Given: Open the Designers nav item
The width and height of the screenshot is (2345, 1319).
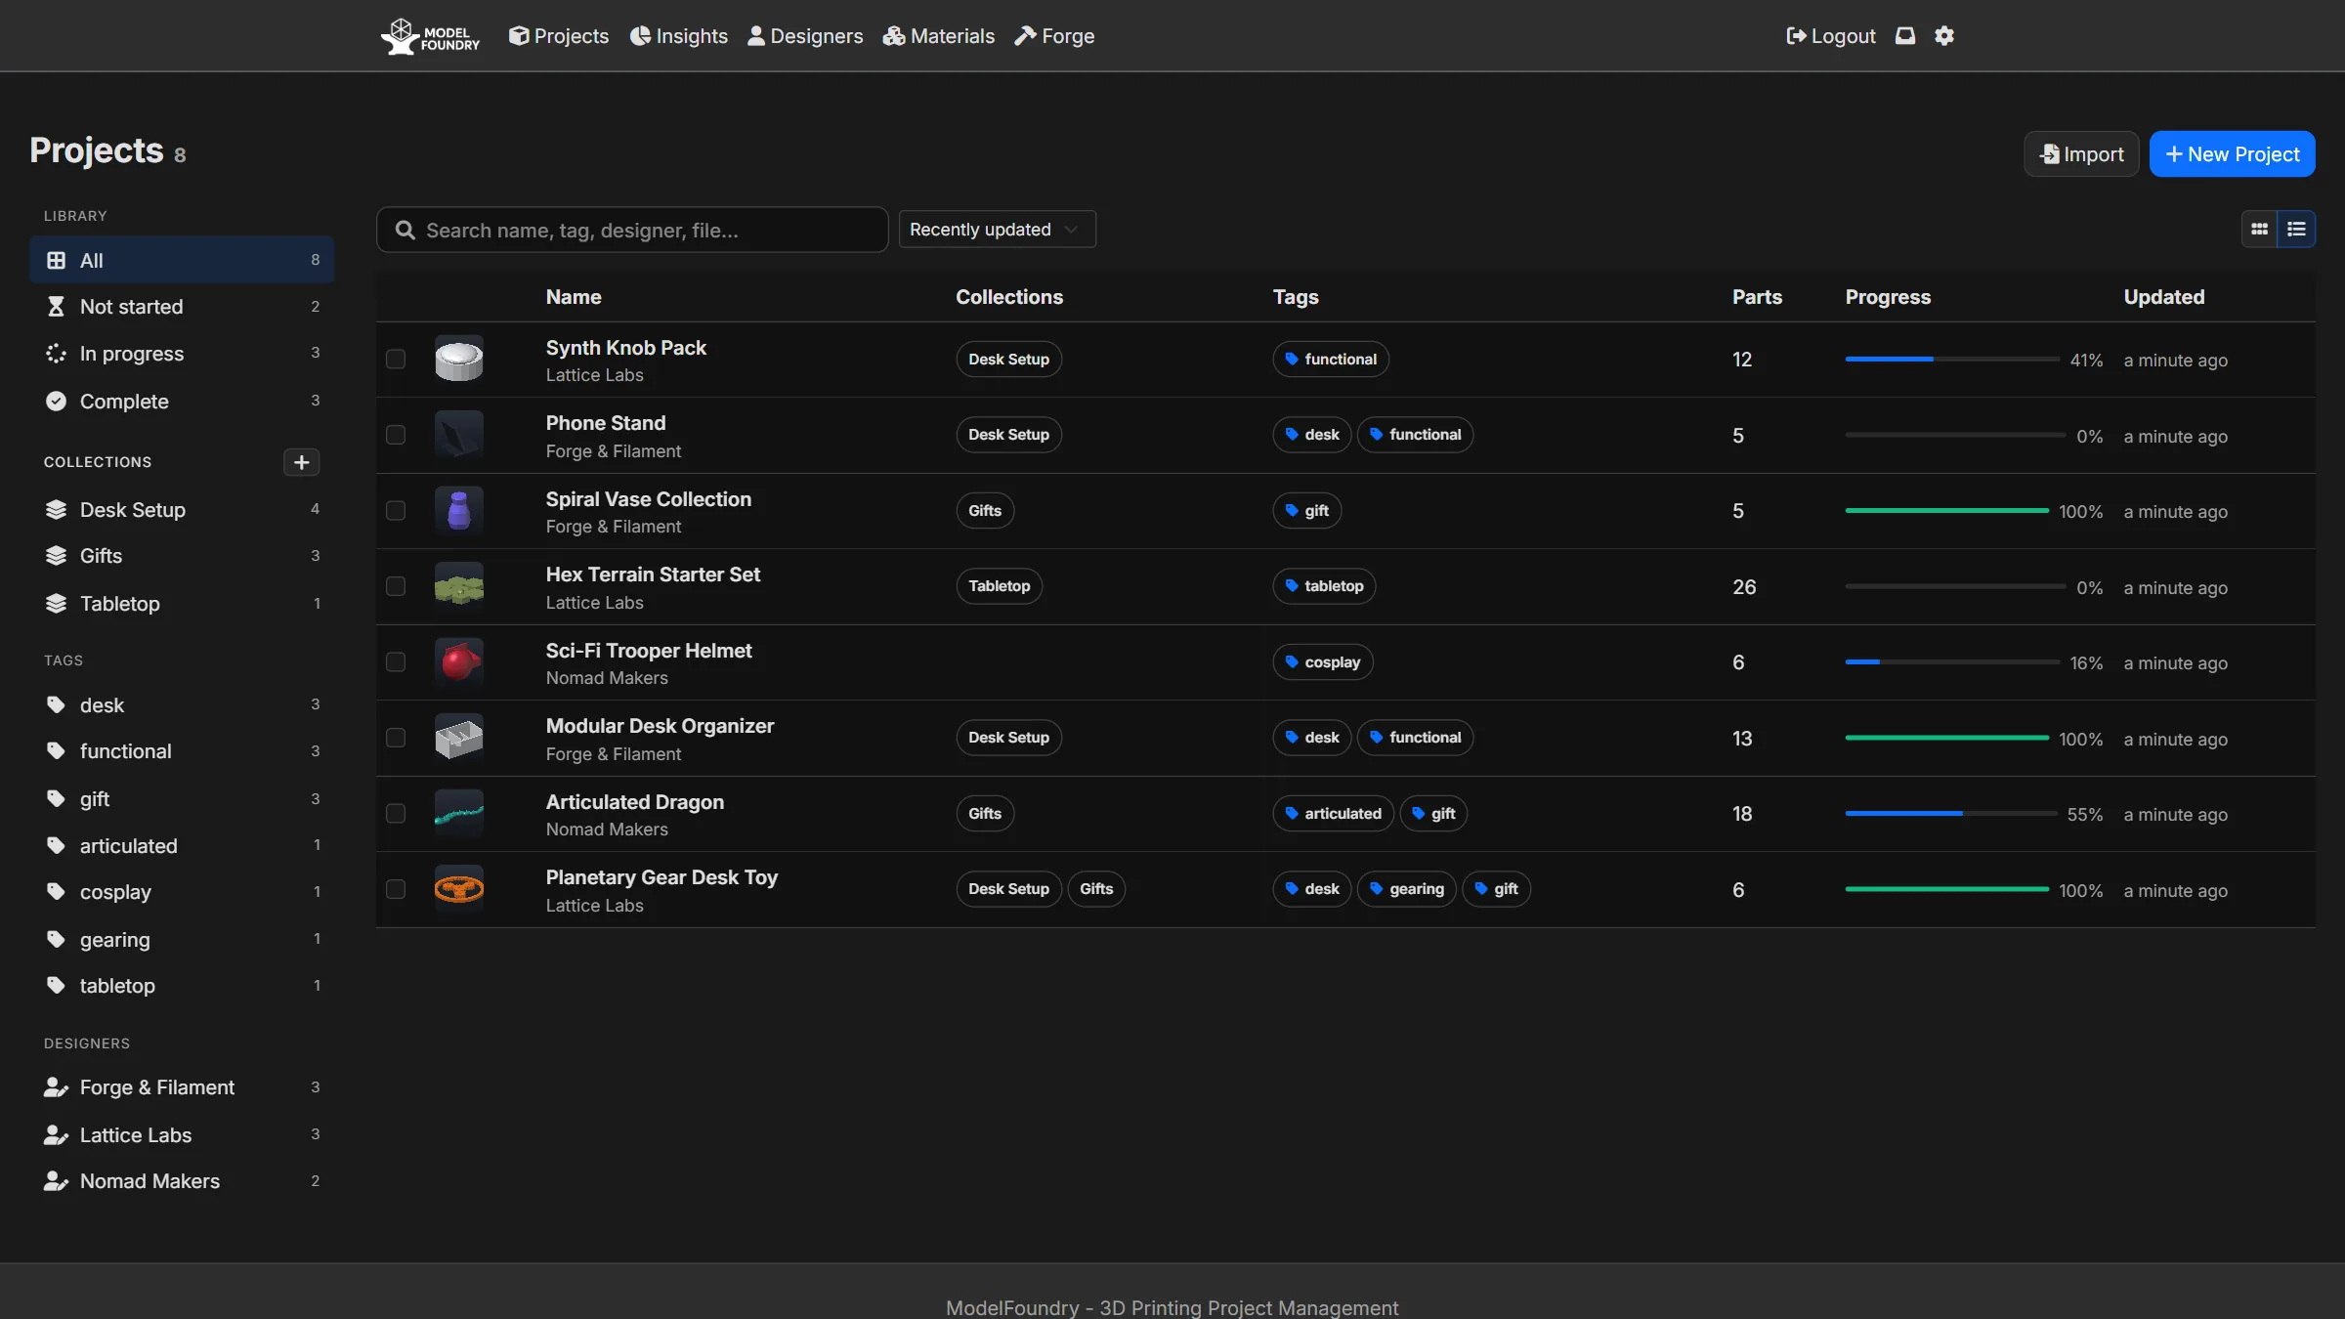Looking at the screenshot, I should tap(805, 36).
